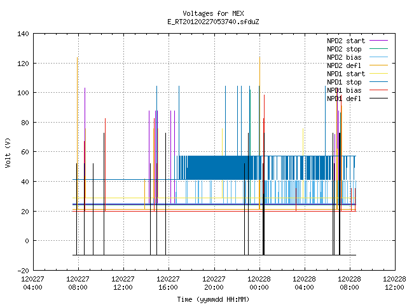Click the 'NPD2 stop' legend label
This screenshot has width=407, height=305.
coord(344,49)
